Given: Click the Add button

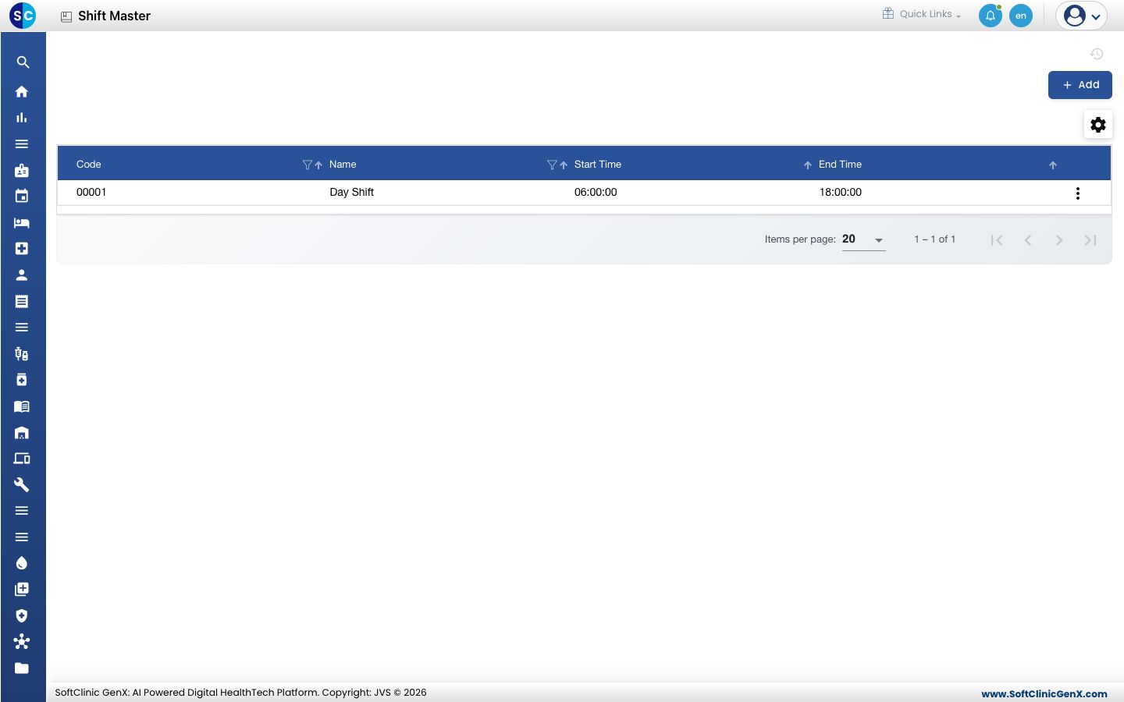Looking at the screenshot, I should coord(1080,85).
